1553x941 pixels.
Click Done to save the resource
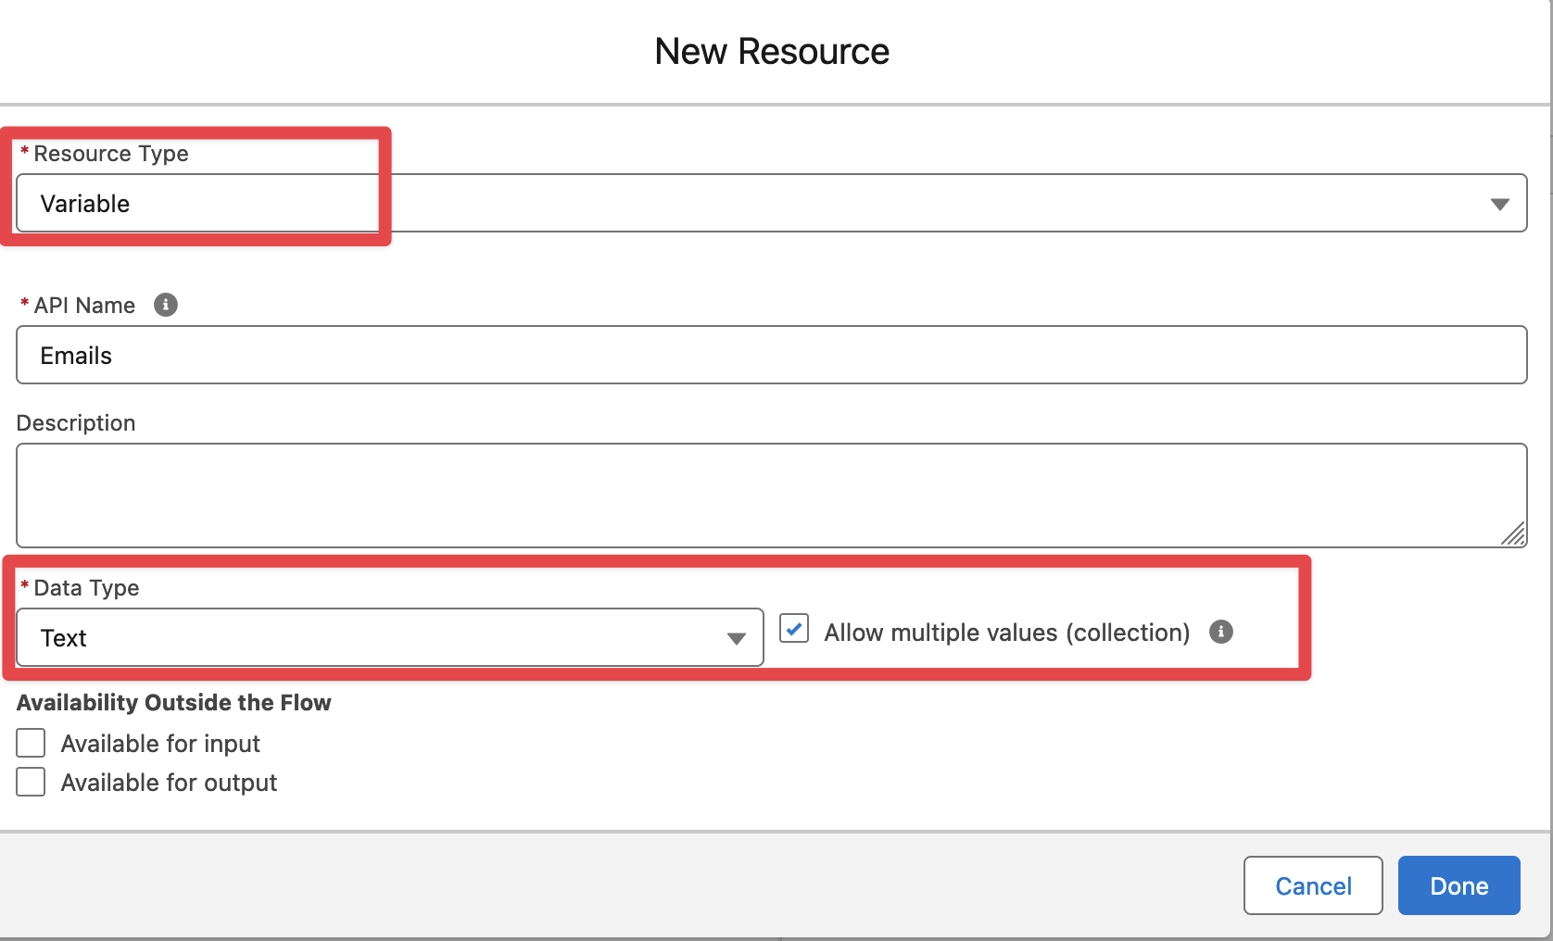point(1458,886)
